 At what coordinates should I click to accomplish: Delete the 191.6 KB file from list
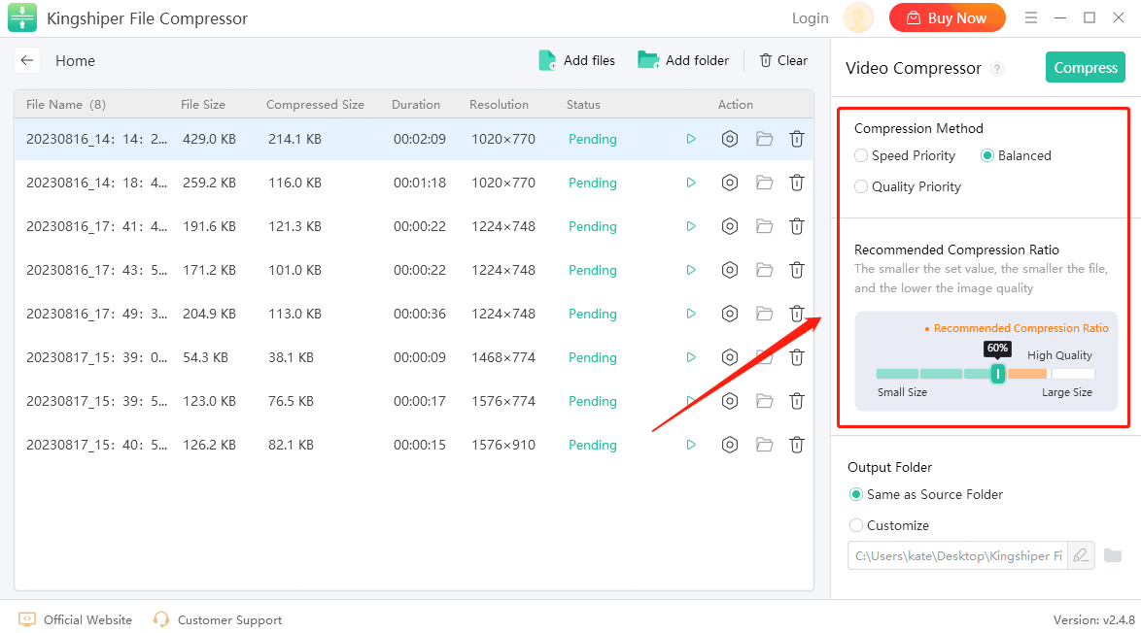(797, 226)
